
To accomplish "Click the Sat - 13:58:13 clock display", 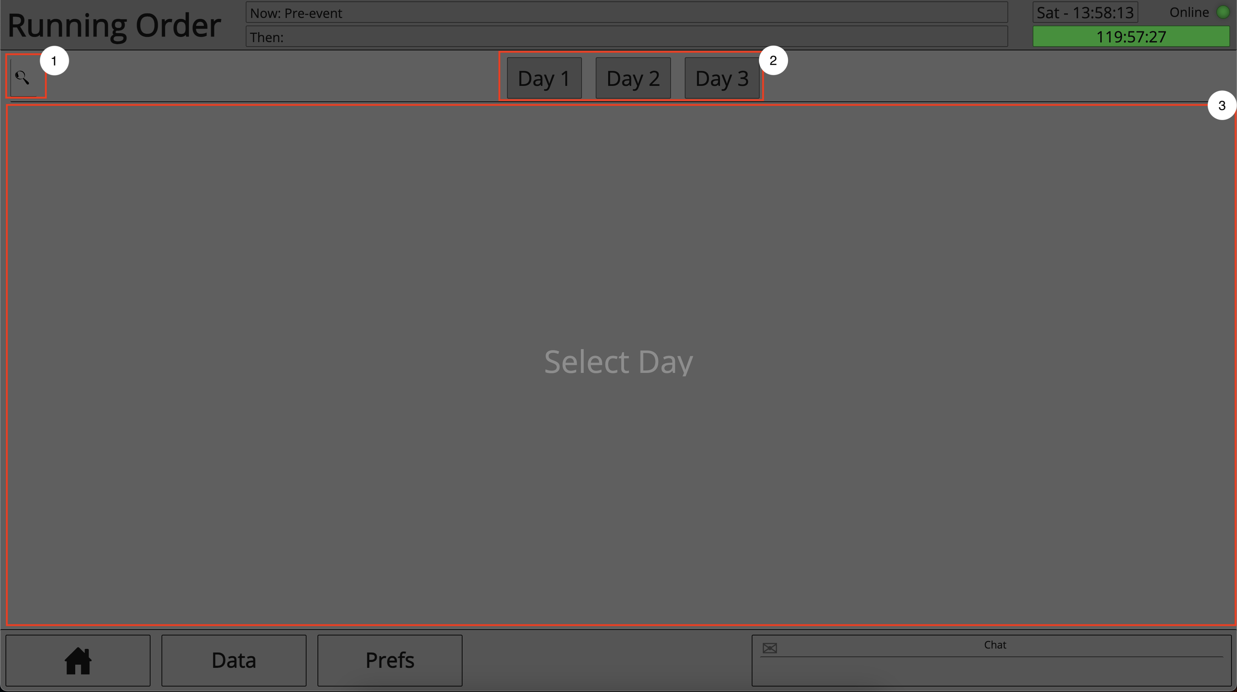I will point(1085,12).
